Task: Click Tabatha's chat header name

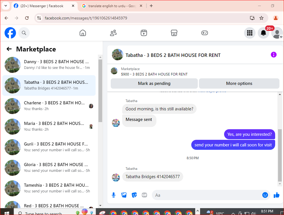Action: point(173,55)
